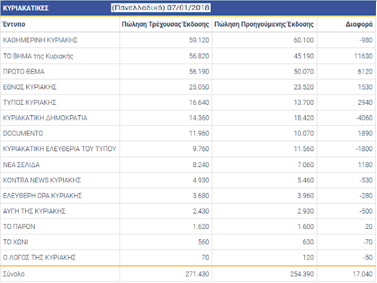This screenshot has height=283, width=377.
Task: Click current sales value 16.640
Action: click(199, 102)
